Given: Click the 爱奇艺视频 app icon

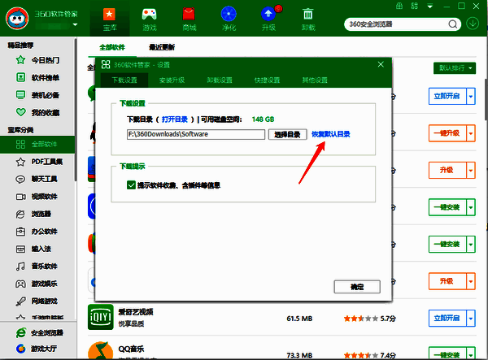Looking at the screenshot, I should 101,317.
